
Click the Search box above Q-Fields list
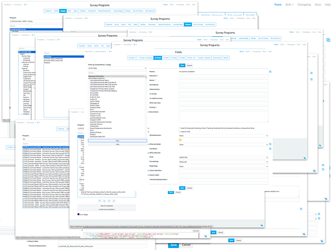117,73
